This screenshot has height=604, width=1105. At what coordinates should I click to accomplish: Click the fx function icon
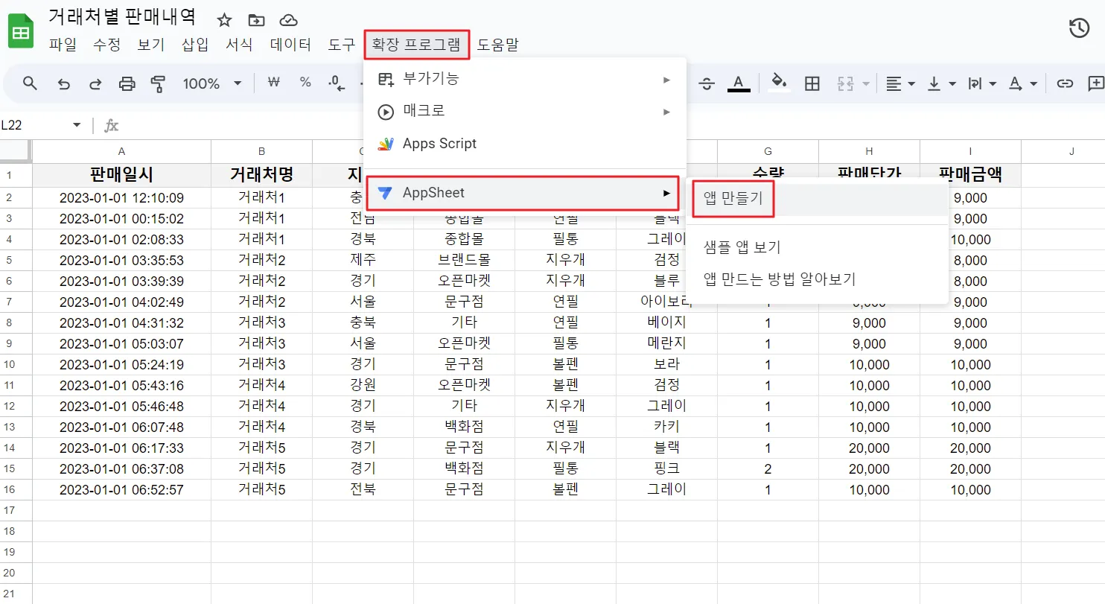(x=111, y=125)
